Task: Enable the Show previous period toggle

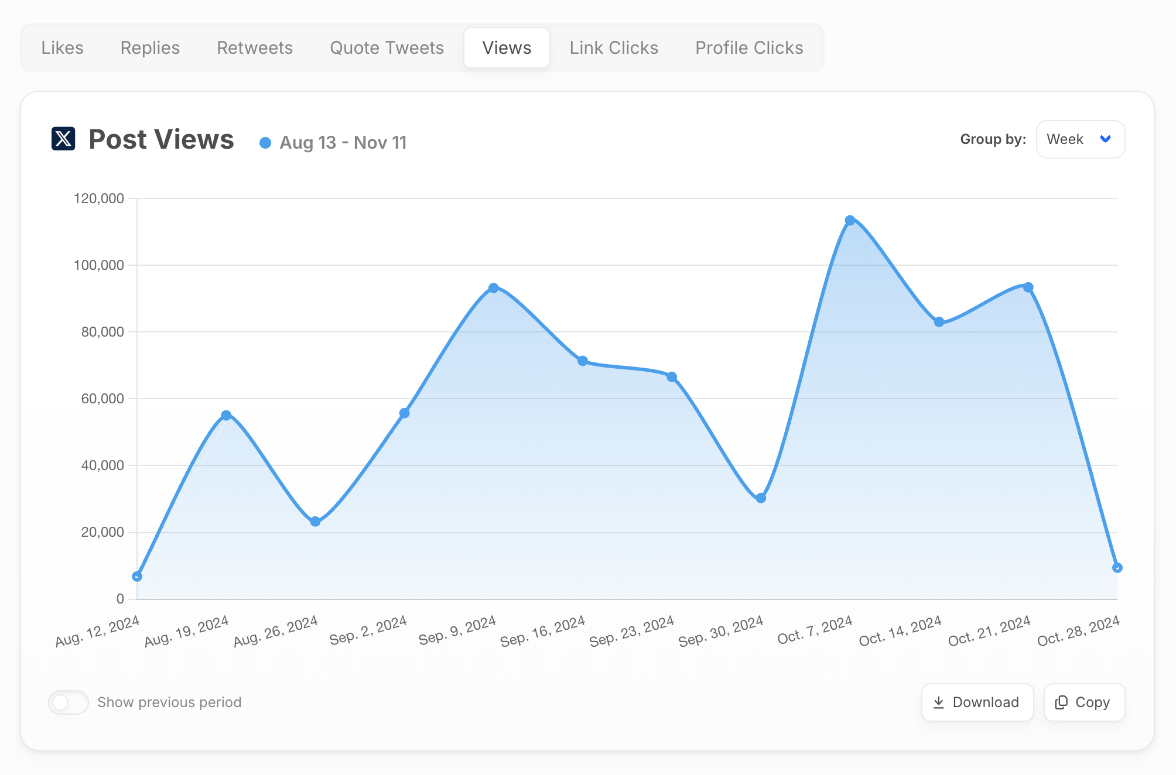Action: click(69, 702)
